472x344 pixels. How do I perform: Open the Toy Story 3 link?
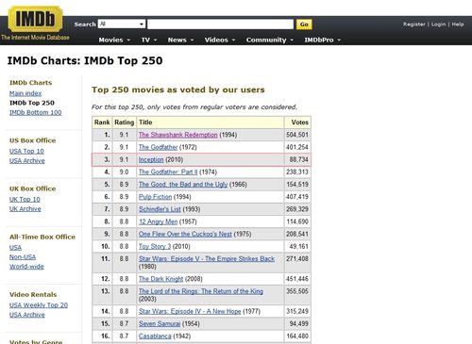pyautogui.click(x=155, y=246)
